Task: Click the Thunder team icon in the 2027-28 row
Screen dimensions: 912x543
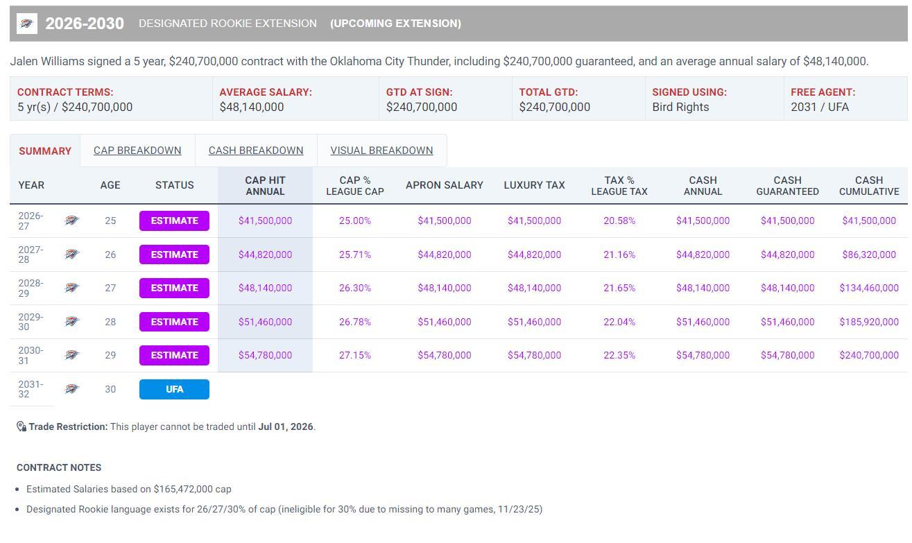Action: pos(72,255)
